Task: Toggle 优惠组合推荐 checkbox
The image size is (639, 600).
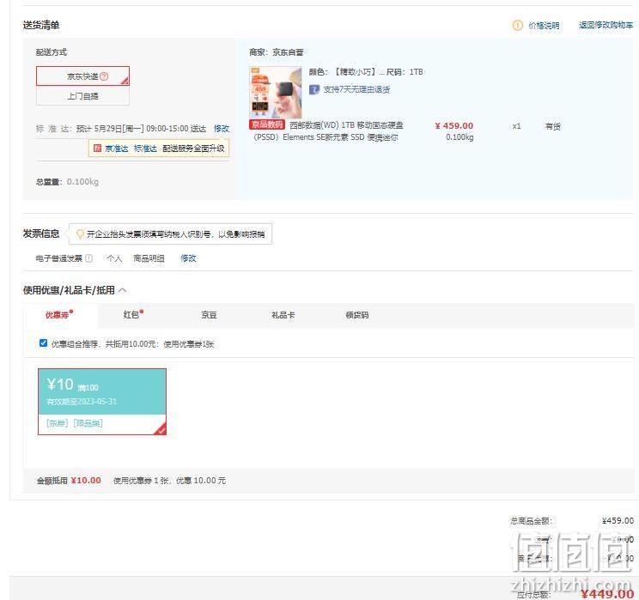Action: click(43, 343)
